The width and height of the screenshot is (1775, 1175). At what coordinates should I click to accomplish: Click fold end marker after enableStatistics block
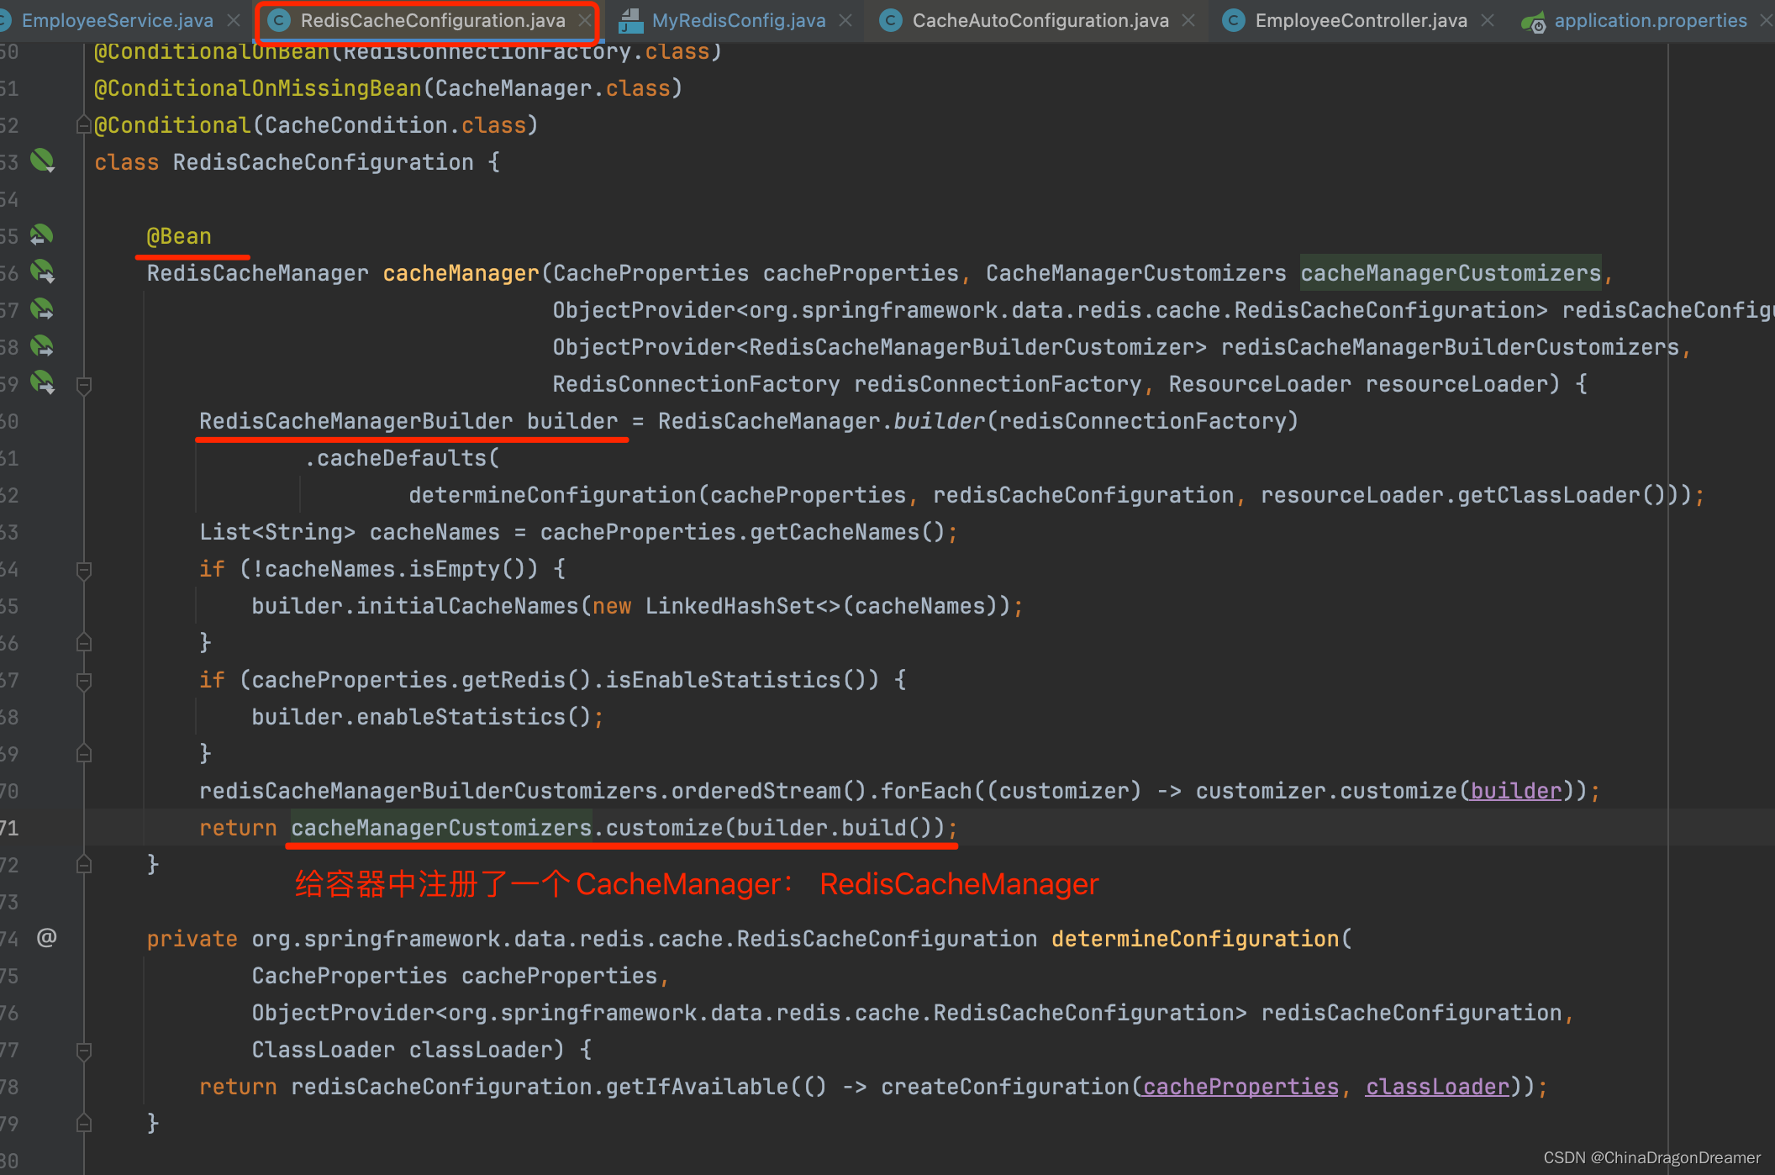coord(84,754)
